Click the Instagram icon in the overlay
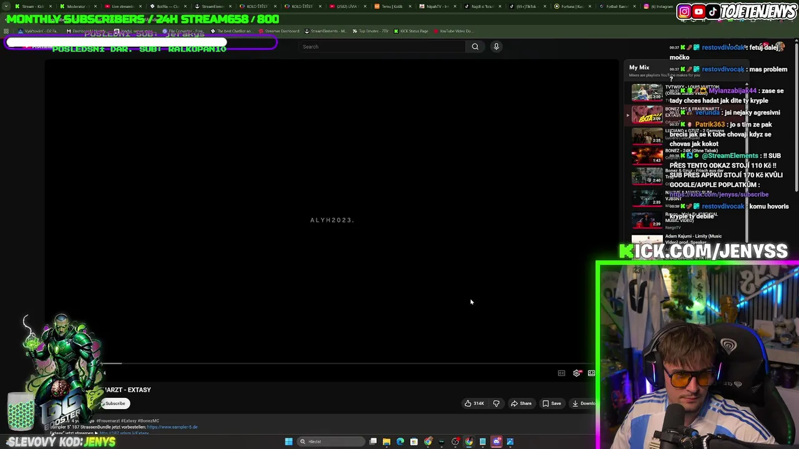Image resolution: width=799 pixels, height=449 pixels. coord(684,11)
